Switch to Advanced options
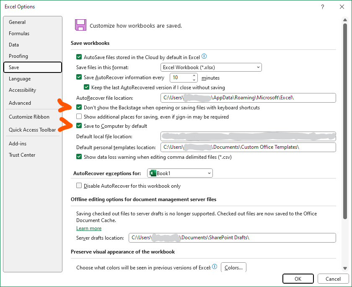352x287 pixels. [33, 103]
